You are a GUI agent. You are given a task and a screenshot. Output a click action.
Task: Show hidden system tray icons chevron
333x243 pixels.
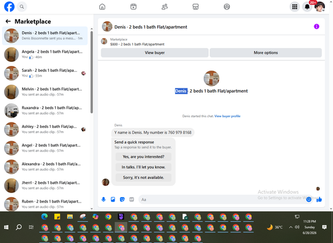tap(290, 227)
